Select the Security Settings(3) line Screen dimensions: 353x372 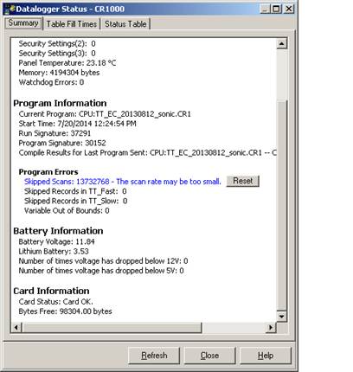coord(57,54)
